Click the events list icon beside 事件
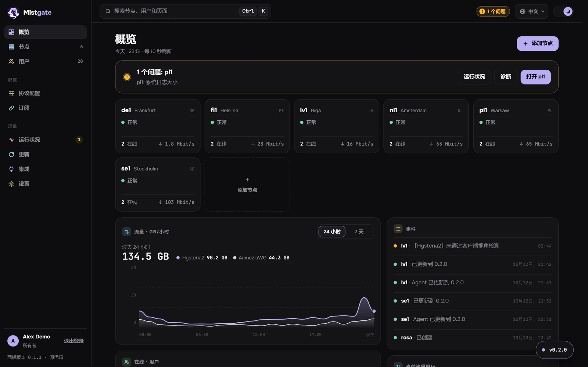 [x=398, y=229]
